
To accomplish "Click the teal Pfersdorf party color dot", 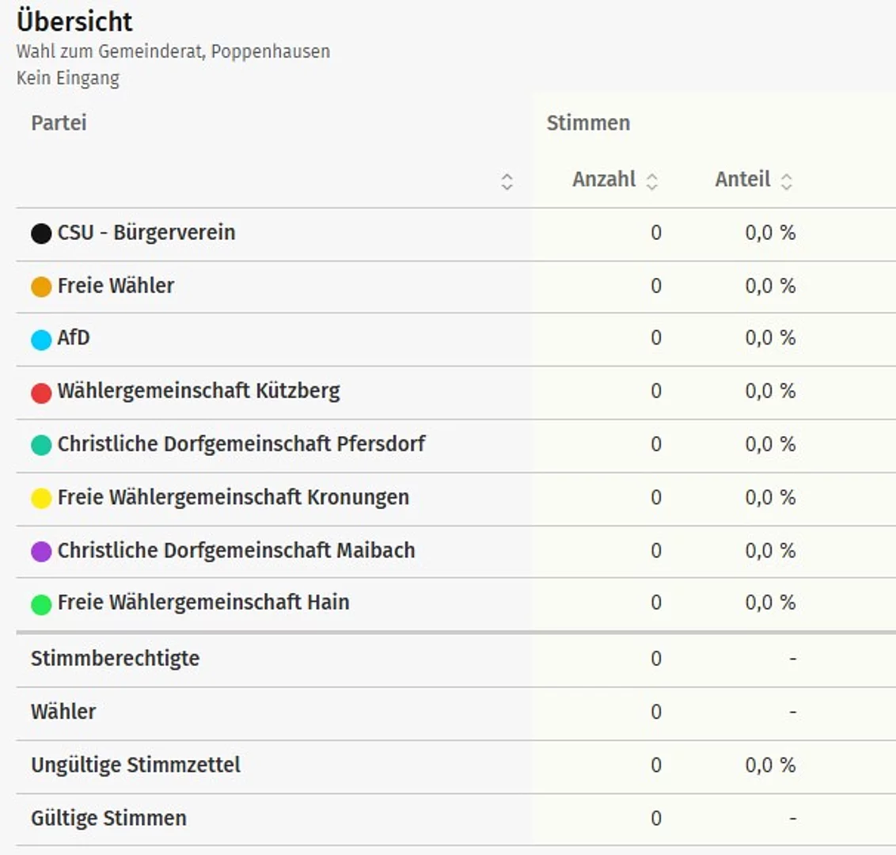I will pos(41,445).
